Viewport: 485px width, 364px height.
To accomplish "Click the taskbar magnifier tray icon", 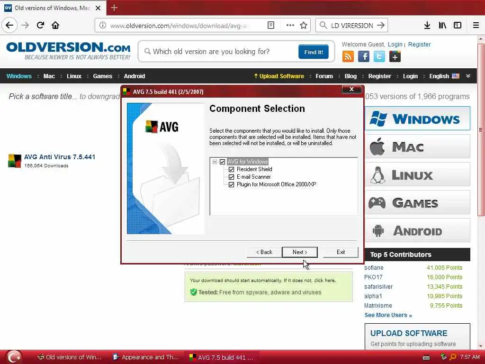I will pyautogui.click(x=453, y=357).
